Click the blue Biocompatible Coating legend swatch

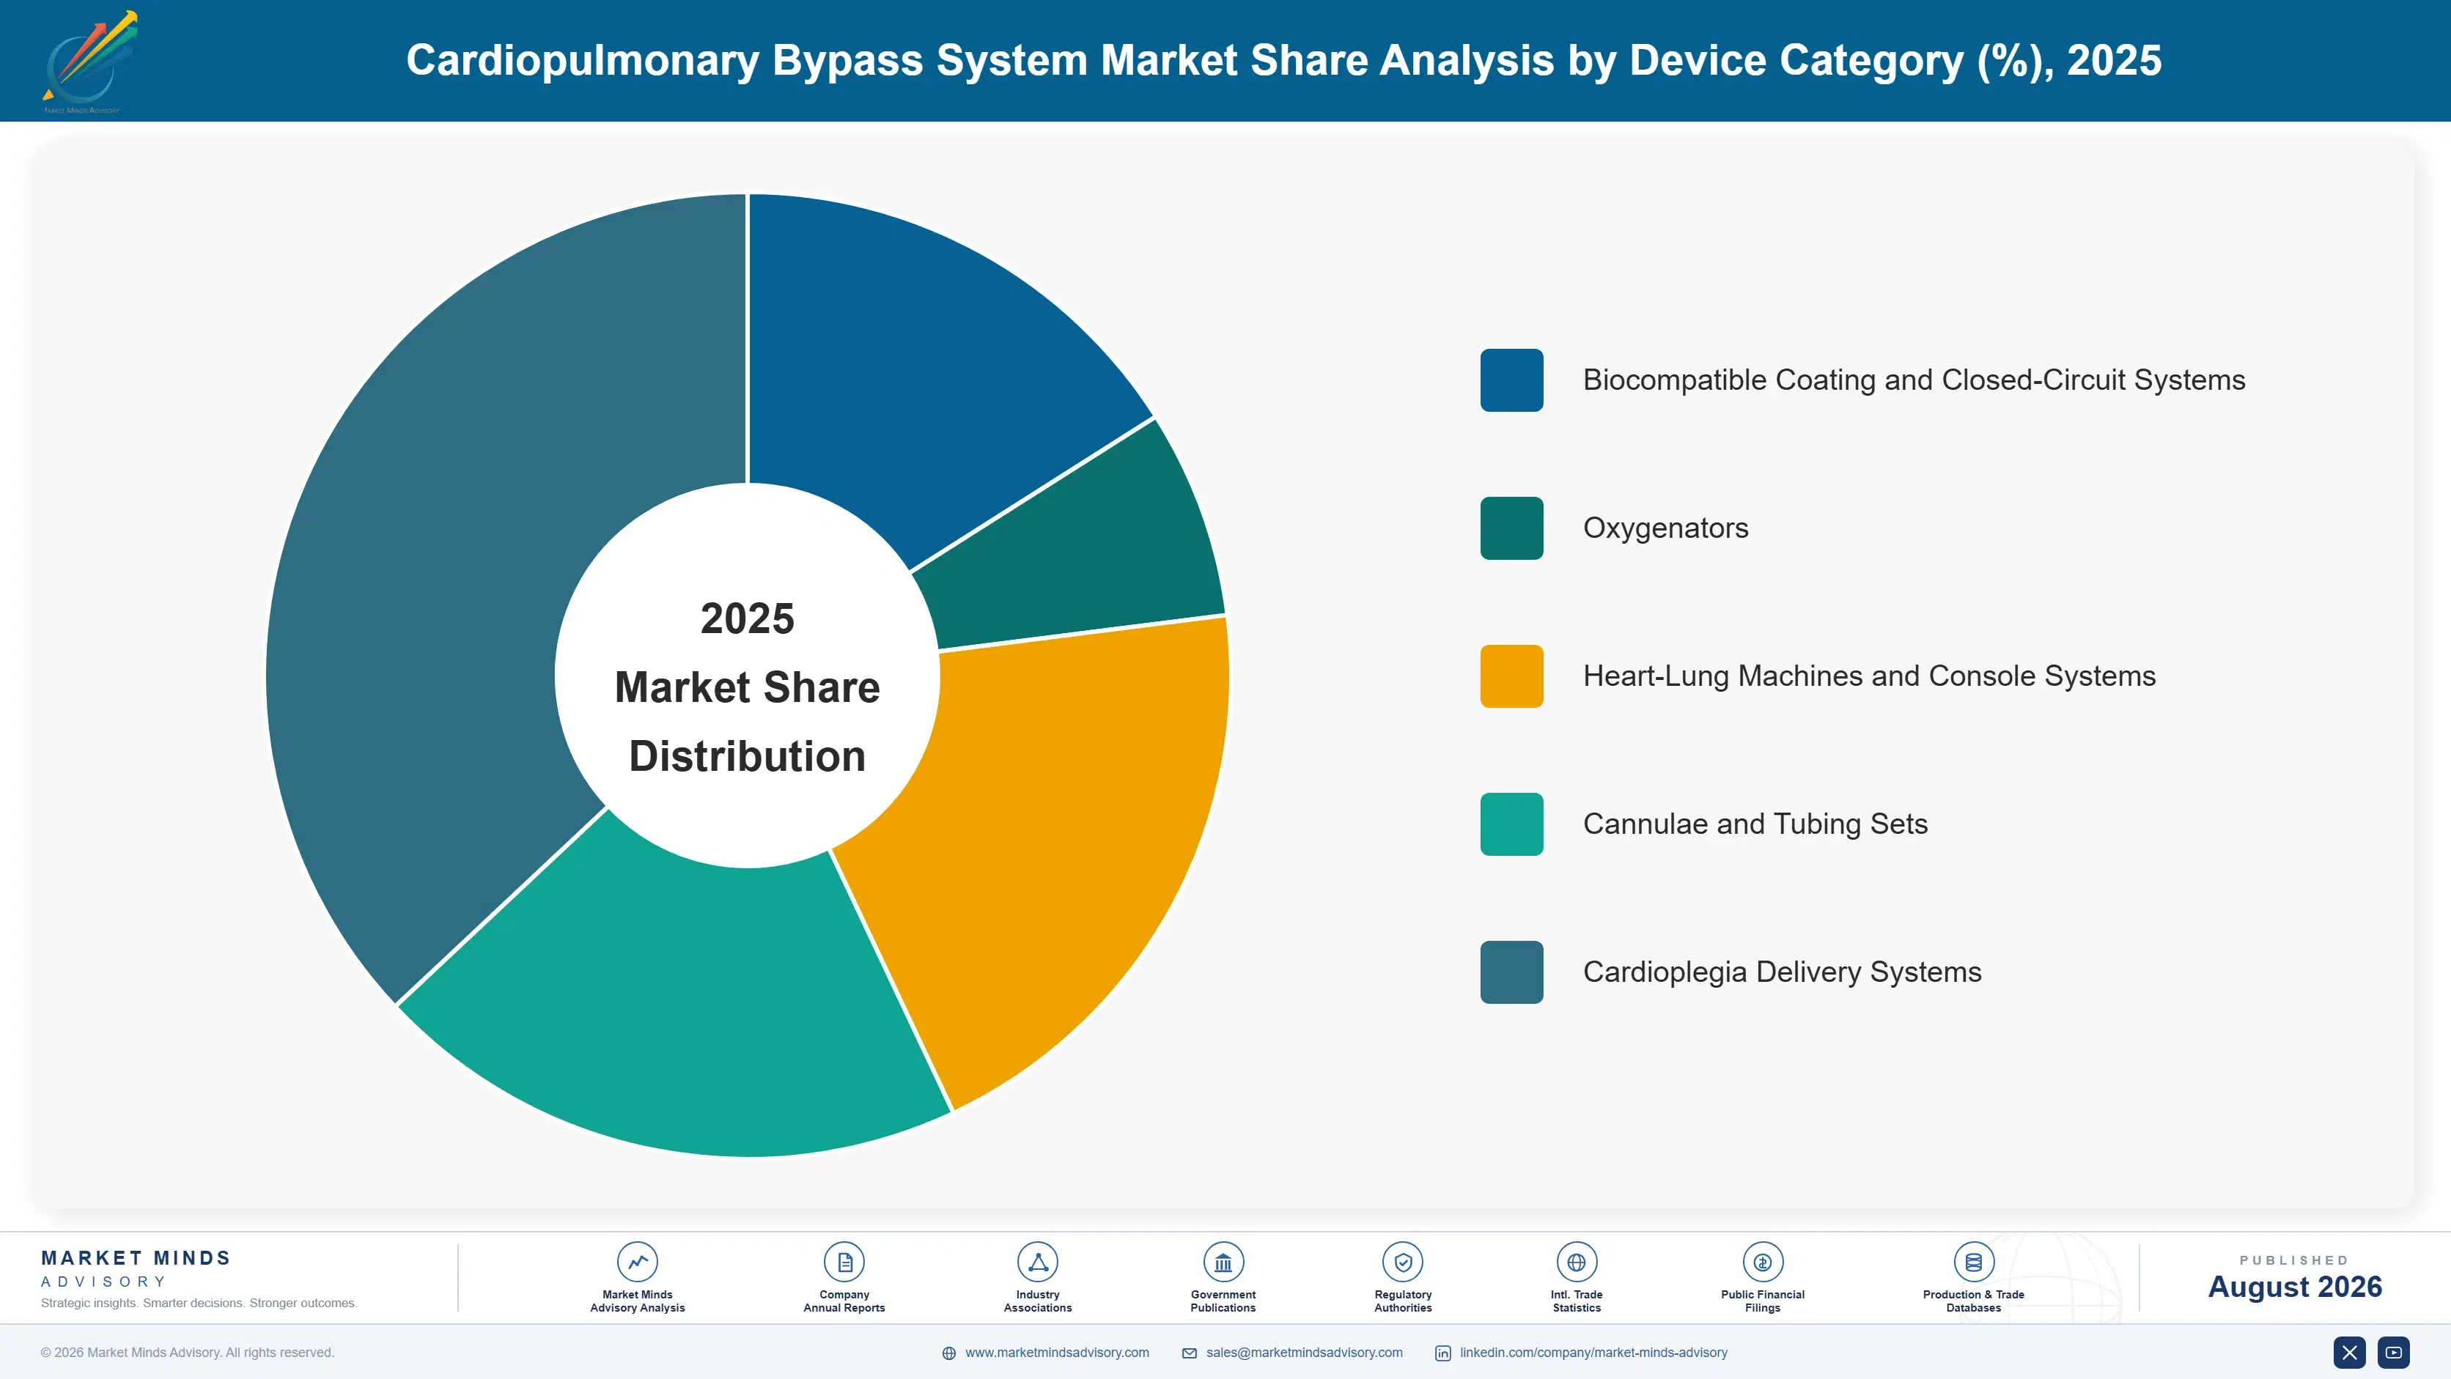(1511, 380)
